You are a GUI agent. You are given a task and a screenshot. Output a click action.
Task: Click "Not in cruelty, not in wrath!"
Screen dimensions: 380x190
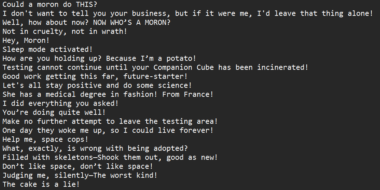(65, 31)
